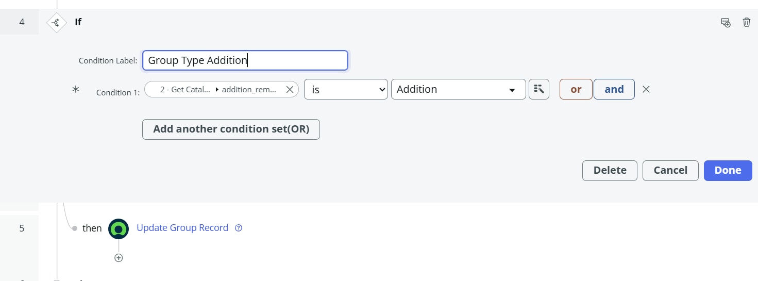Remove Condition 1 with the X icon
Screen dimensions: 758x281
(646, 89)
